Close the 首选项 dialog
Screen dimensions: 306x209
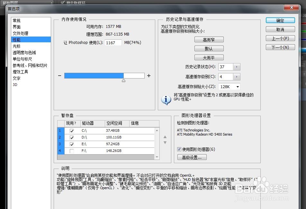point(292,7)
